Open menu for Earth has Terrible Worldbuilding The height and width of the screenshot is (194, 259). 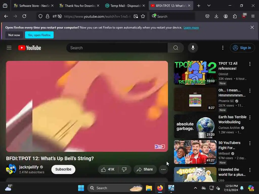coord(250,117)
